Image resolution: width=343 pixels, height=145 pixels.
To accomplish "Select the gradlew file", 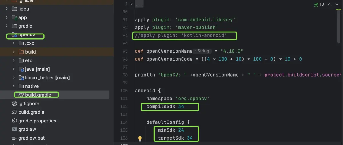I will 27,129.
